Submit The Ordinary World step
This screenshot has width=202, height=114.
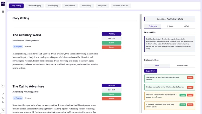[x=112, y=43]
